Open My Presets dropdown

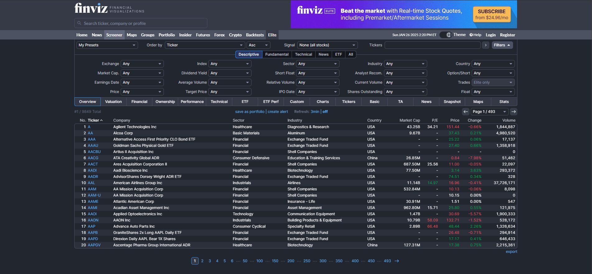point(107,45)
